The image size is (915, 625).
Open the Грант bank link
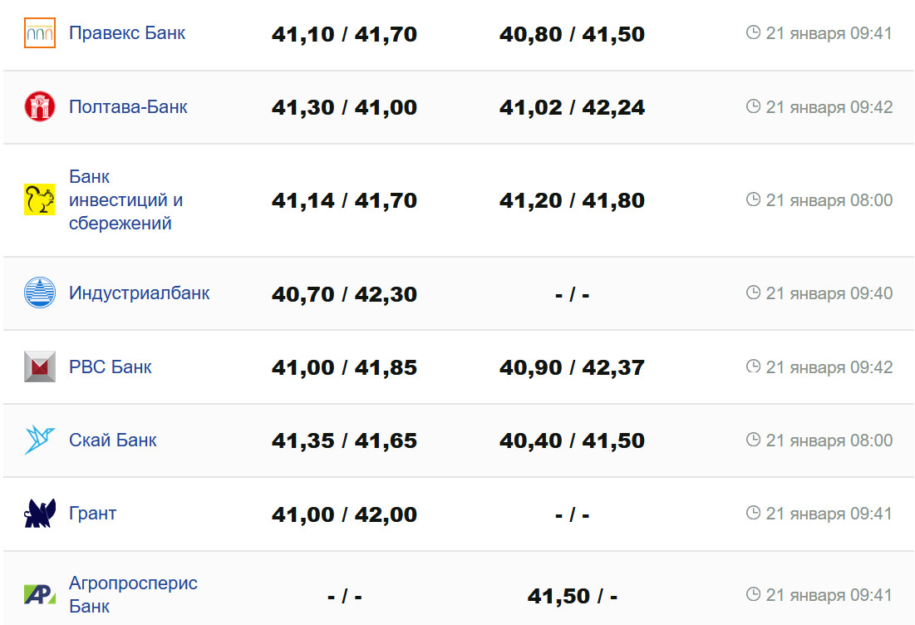tap(92, 514)
